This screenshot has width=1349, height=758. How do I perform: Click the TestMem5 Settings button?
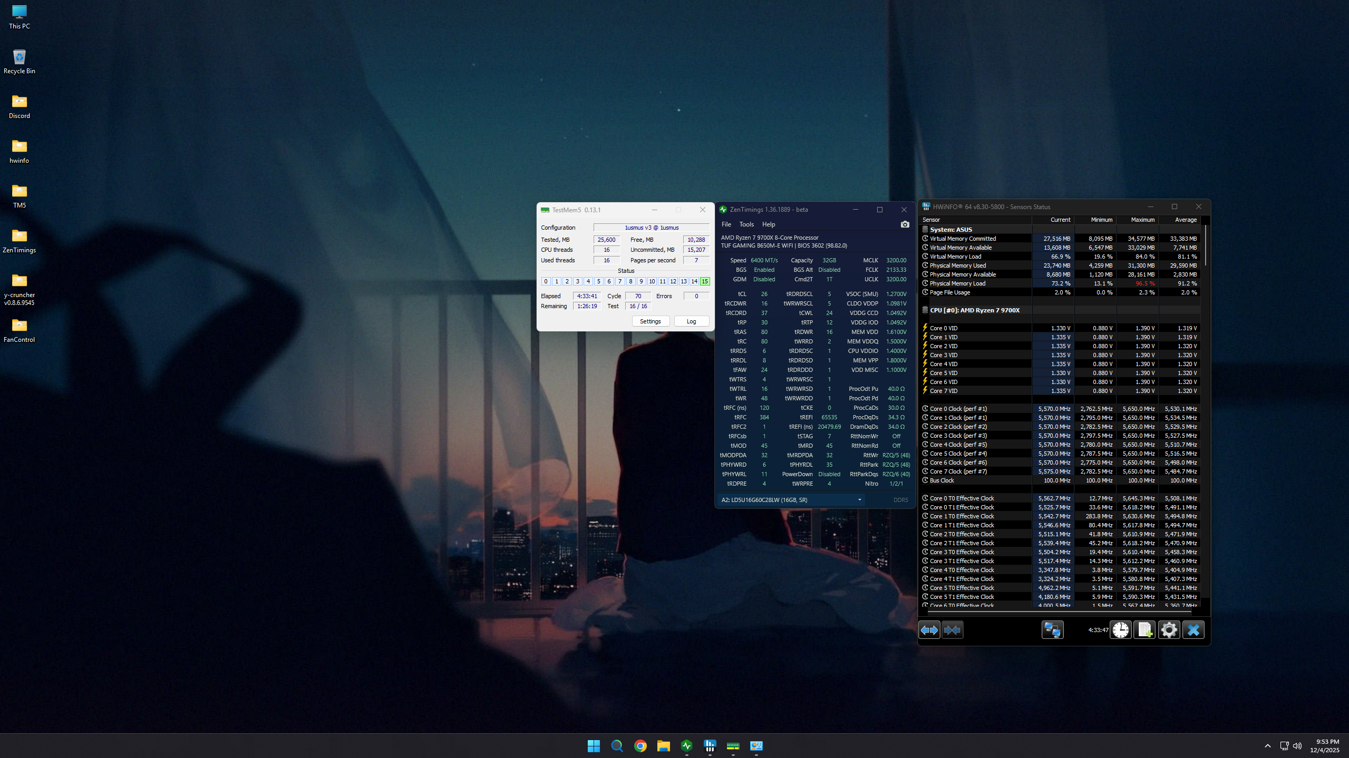tap(650, 321)
